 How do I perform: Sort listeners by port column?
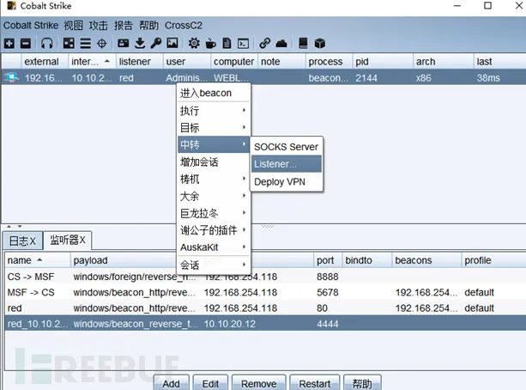(x=328, y=260)
